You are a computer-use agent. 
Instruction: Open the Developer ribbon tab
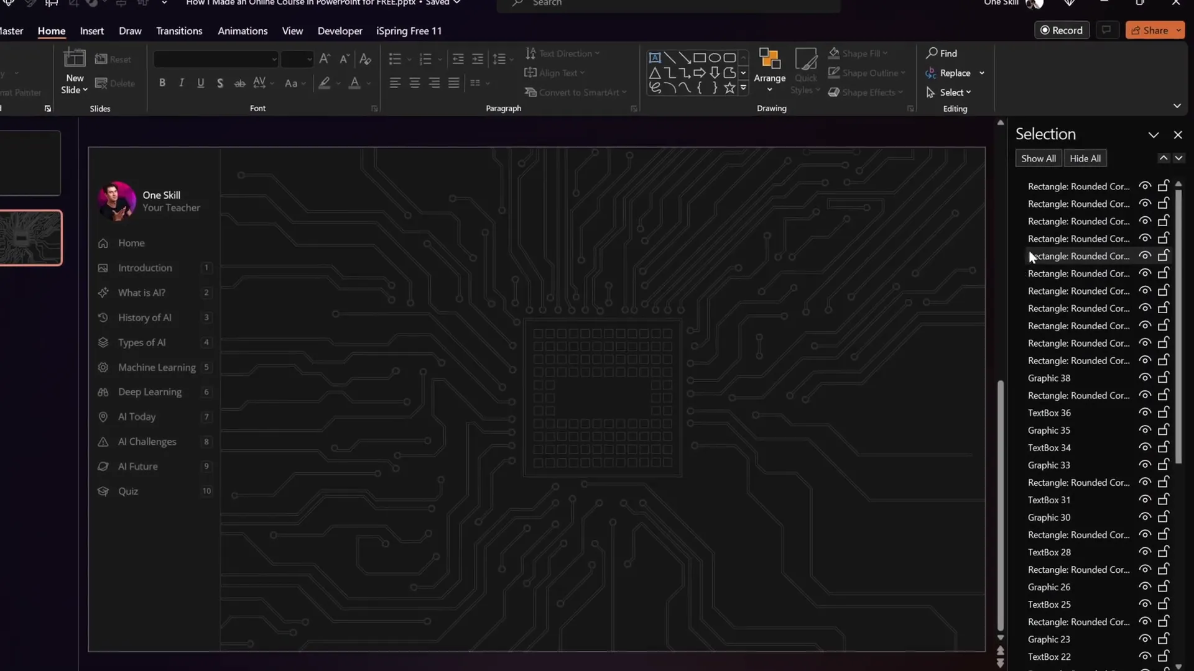[340, 30]
